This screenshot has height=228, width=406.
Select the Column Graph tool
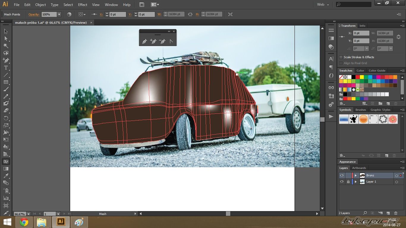(x=6, y=198)
